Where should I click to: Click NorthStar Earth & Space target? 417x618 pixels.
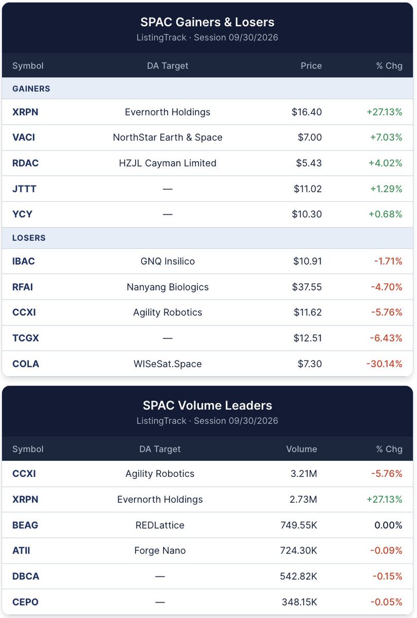168,138
